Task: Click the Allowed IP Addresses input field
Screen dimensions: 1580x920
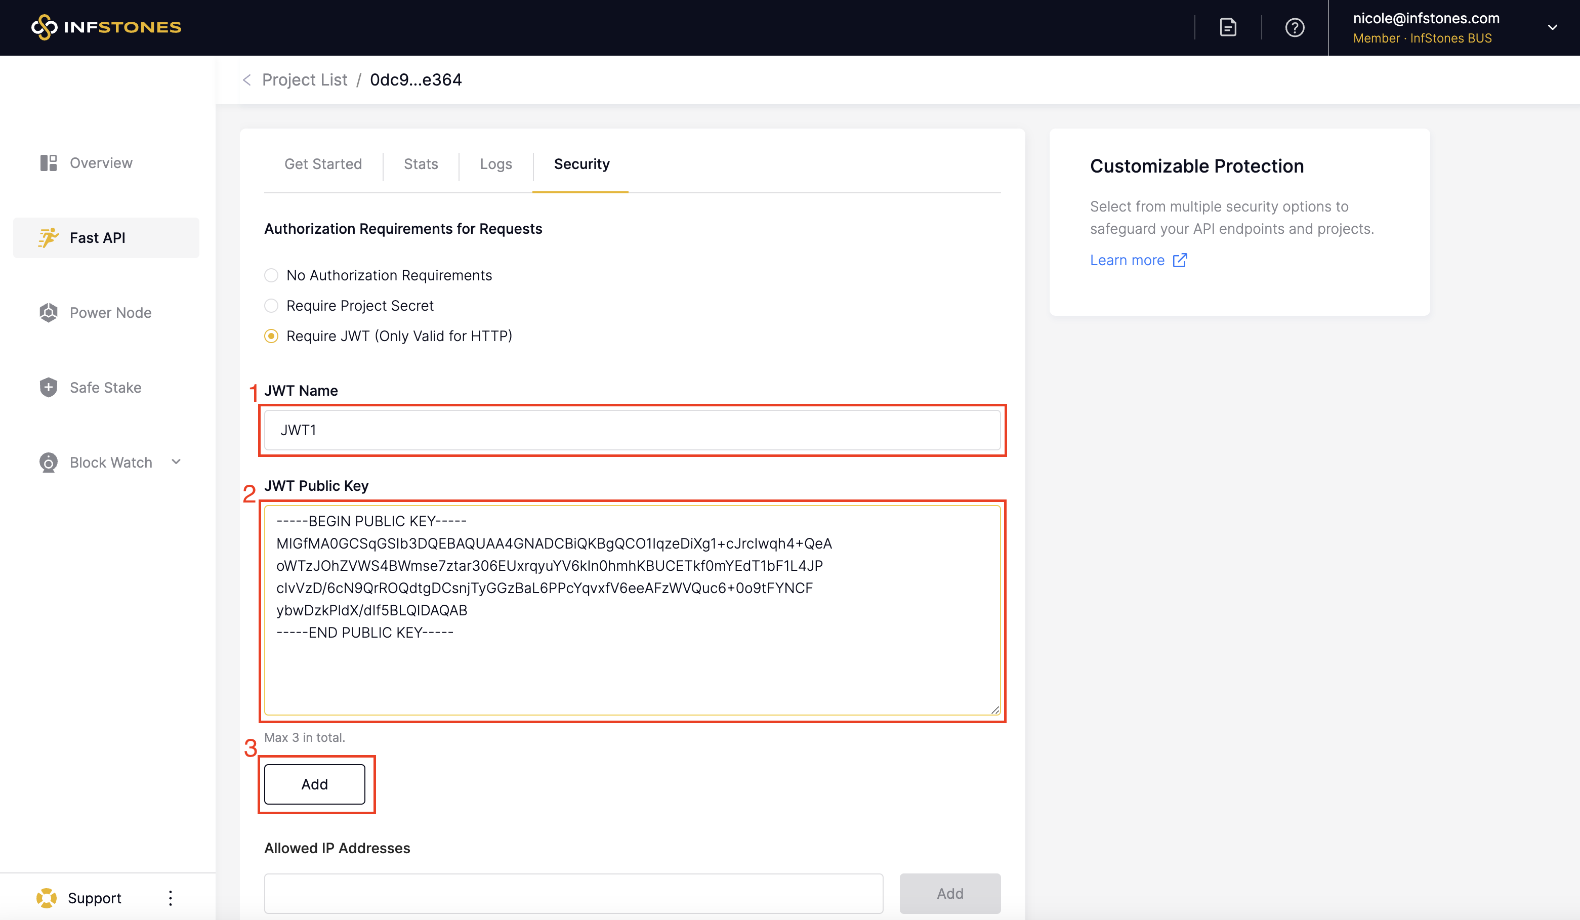Action: pos(573,893)
